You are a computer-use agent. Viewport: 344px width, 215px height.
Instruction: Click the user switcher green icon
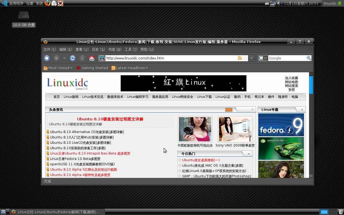pos(340,3)
